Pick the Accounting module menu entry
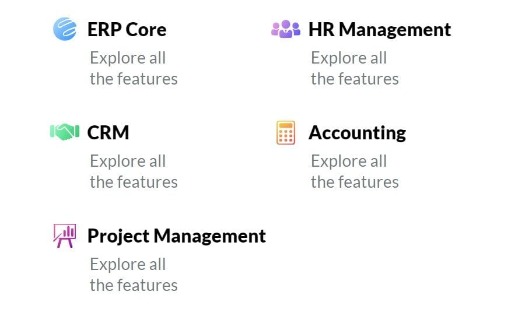525x309 pixels. pyautogui.click(x=341, y=155)
